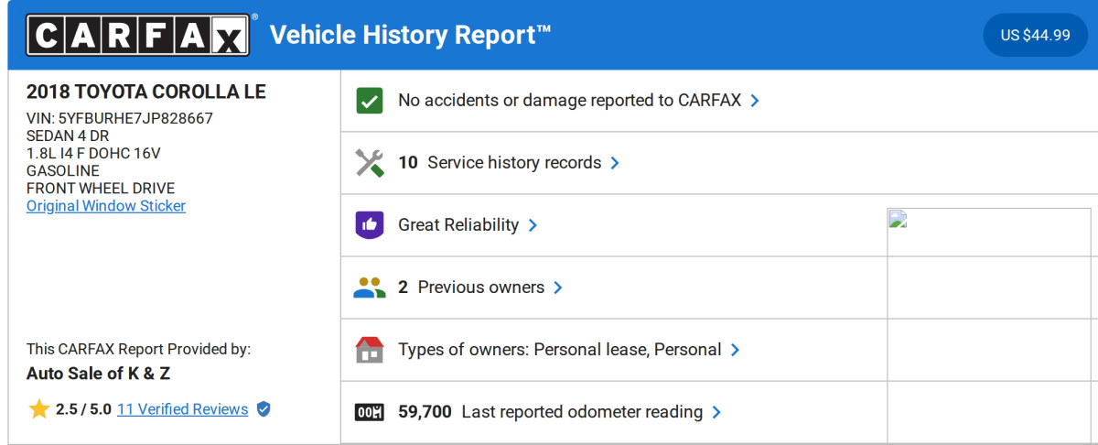Click the green checkmark no-accidents icon
Screen dimensions: 1098x445
370,101
